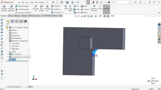The width and height of the screenshot is (161, 90).
Task: Select the Draft tool
Action: click(x=76, y=9)
